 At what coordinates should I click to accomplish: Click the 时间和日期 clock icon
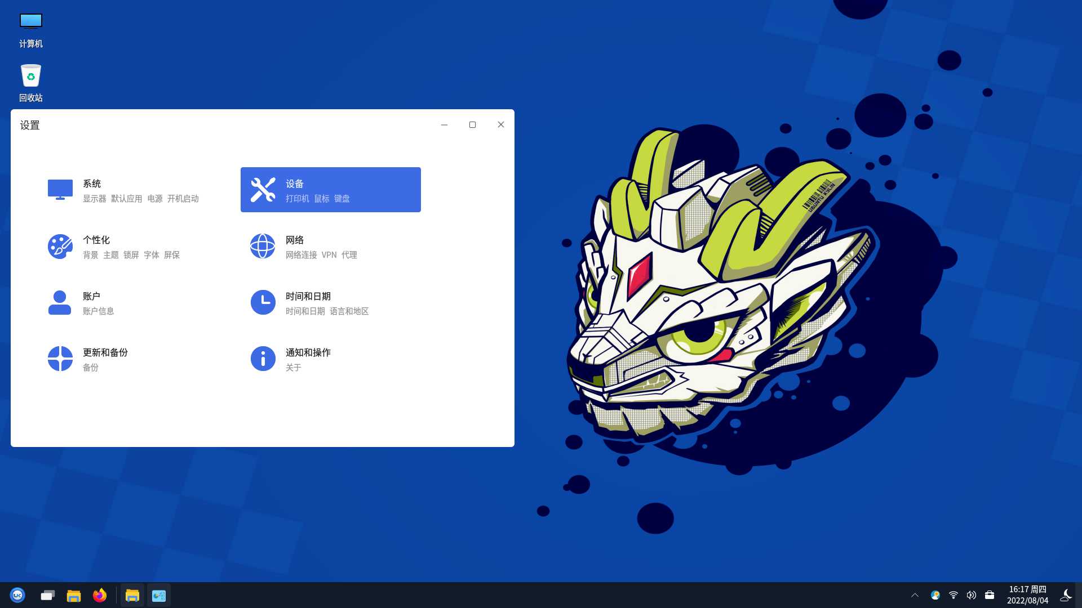click(263, 302)
